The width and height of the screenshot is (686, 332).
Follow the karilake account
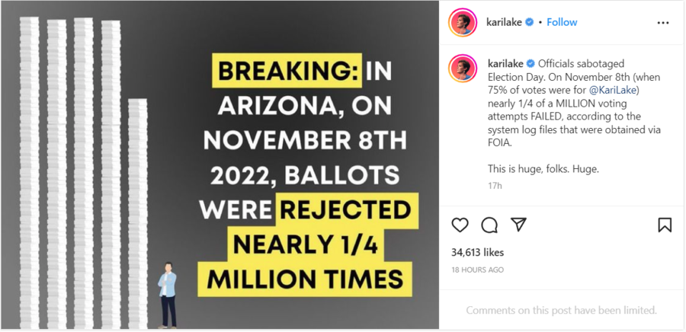coord(562,22)
